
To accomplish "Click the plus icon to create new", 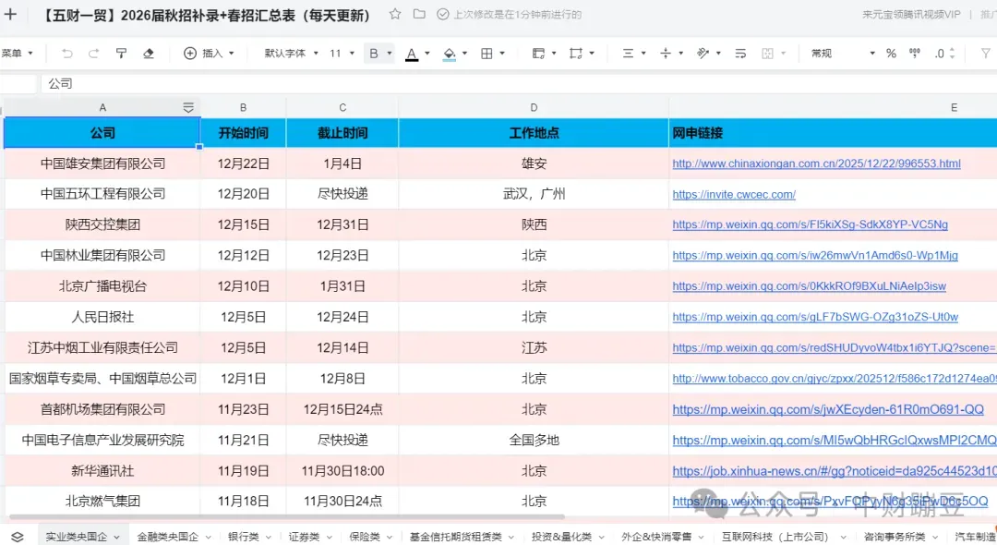I will pos(10,14).
